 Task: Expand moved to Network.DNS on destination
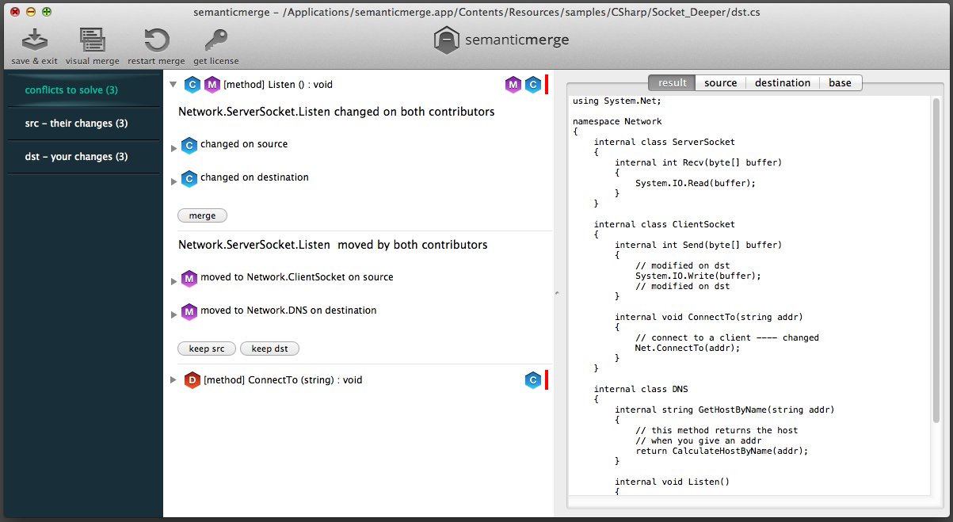(x=174, y=314)
